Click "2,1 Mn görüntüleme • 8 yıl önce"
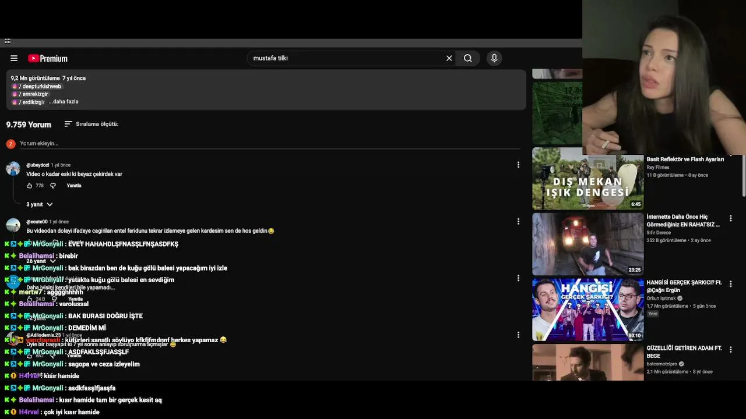Image resolution: width=746 pixels, height=419 pixels. click(680, 372)
